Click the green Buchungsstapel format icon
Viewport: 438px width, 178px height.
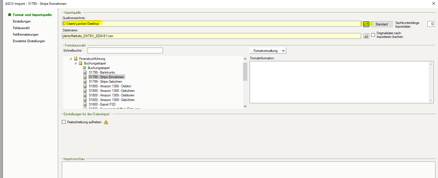click(84, 68)
